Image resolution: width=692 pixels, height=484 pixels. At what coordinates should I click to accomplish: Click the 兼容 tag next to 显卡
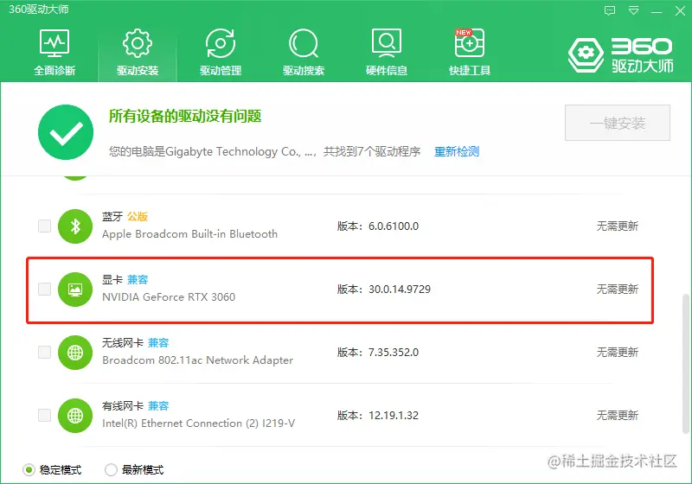point(138,279)
